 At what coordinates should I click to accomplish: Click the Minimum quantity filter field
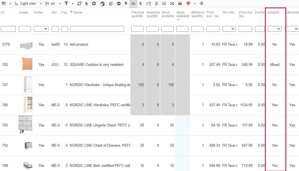197,29
